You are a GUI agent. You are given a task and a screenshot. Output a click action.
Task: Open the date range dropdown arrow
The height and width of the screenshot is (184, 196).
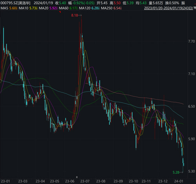point(194,8)
